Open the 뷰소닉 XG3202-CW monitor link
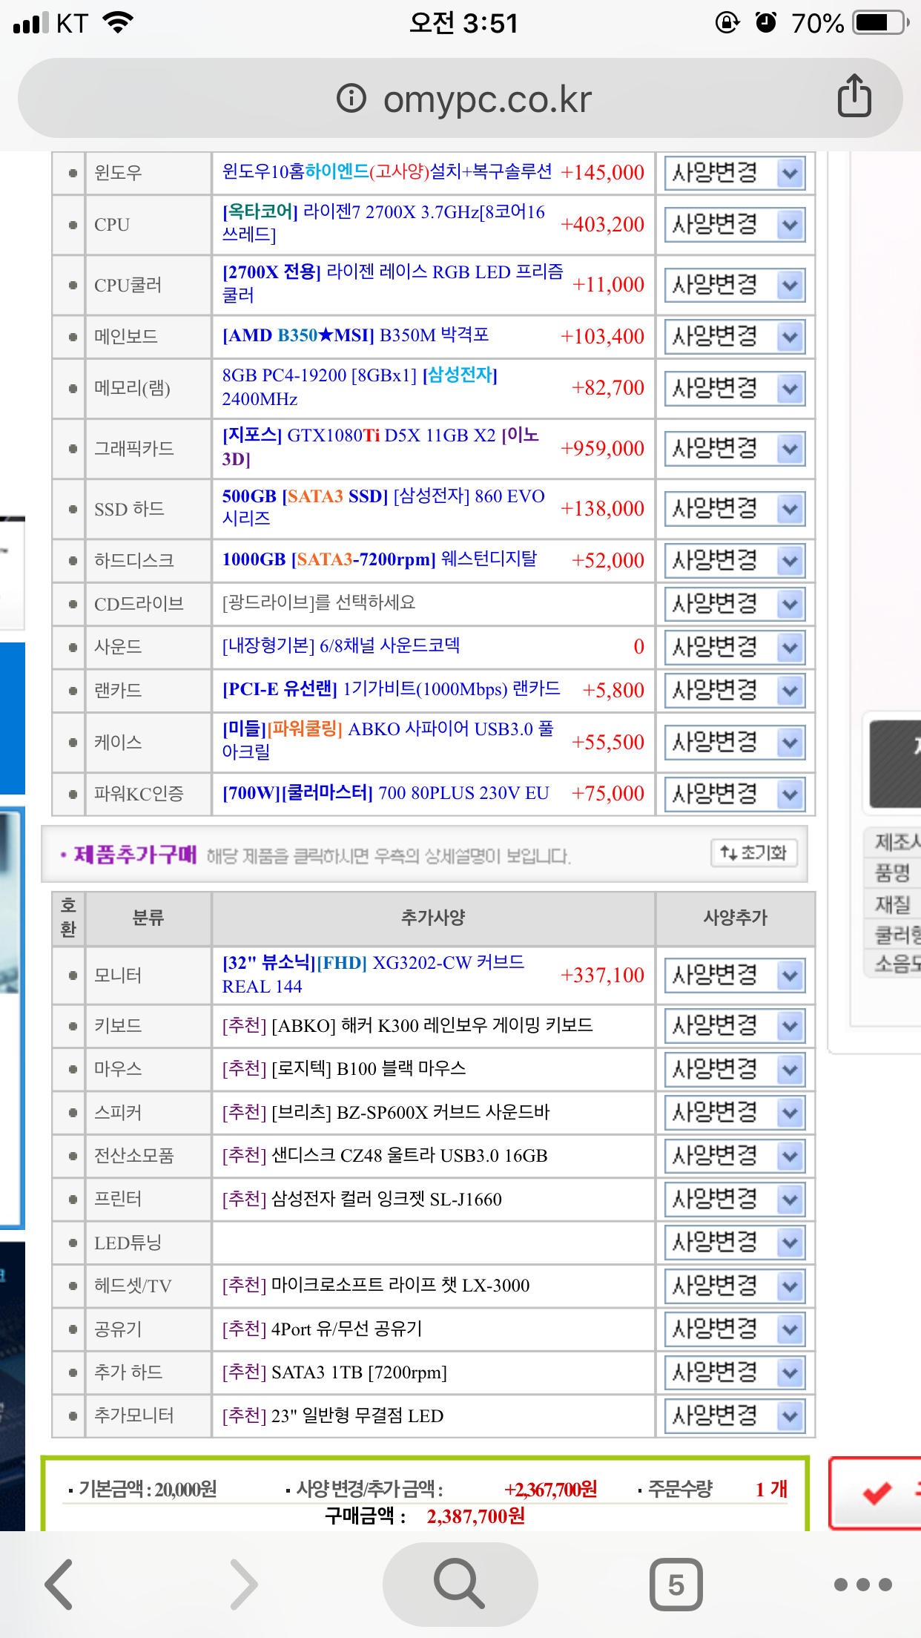This screenshot has height=1638, width=921. (374, 974)
